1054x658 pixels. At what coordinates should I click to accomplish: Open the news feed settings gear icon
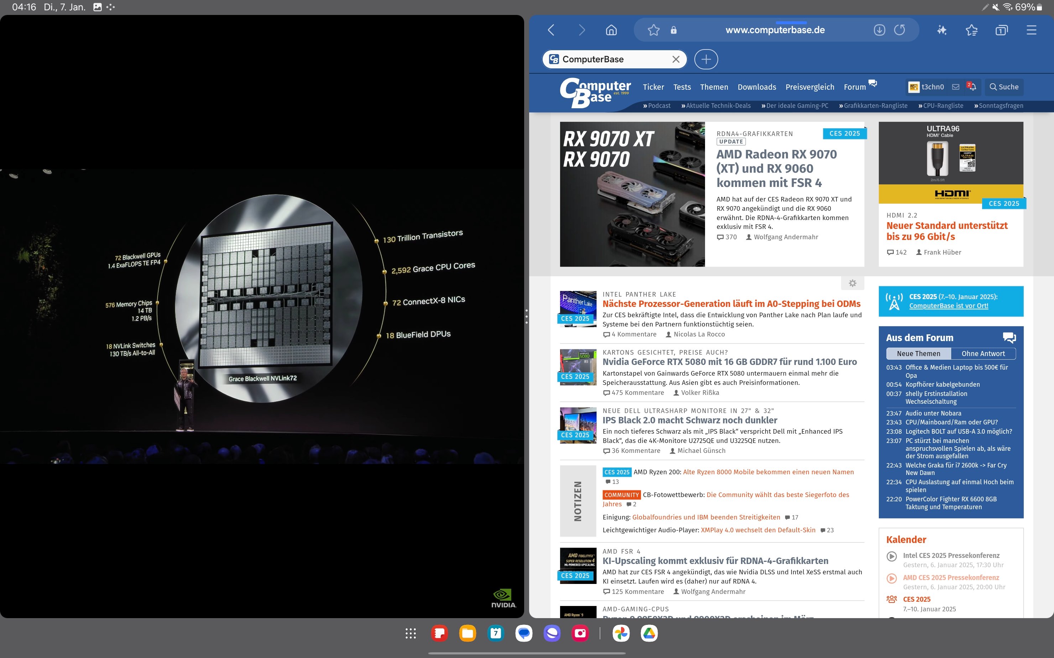coord(852,283)
